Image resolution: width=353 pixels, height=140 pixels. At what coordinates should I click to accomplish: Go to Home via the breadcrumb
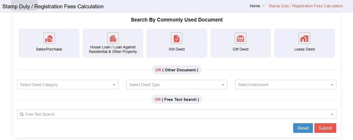pyautogui.click(x=255, y=6)
